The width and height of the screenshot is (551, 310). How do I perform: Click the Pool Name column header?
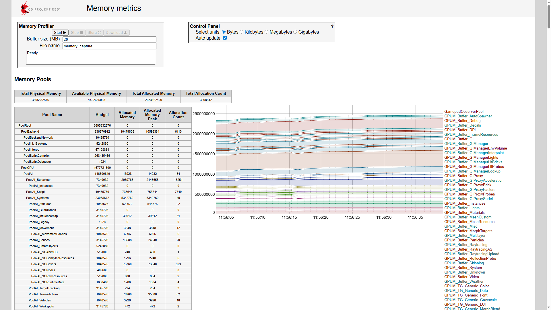pyautogui.click(x=52, y=115)
